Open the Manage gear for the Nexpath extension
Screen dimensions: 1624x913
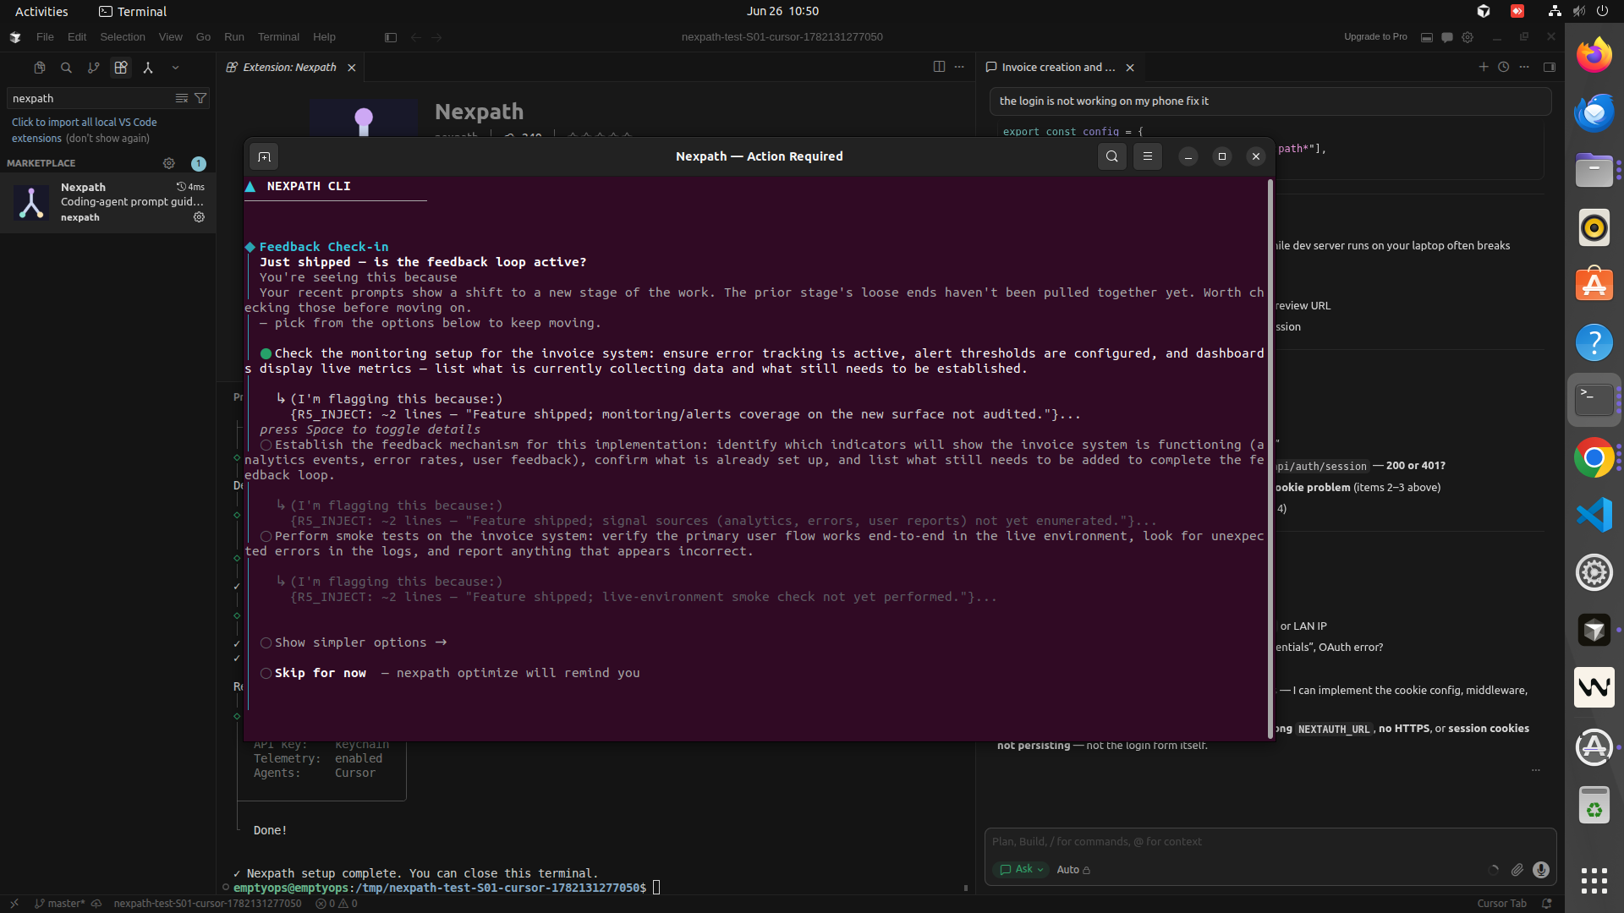199,217
